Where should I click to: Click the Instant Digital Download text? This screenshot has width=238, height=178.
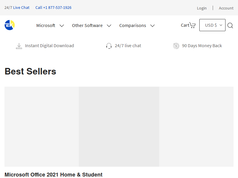pyautogui.click(x=49, y=46)
